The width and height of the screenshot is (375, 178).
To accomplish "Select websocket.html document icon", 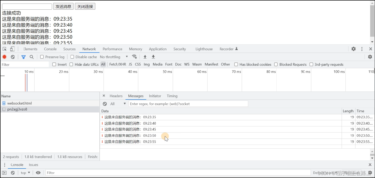I will [4, 103].
